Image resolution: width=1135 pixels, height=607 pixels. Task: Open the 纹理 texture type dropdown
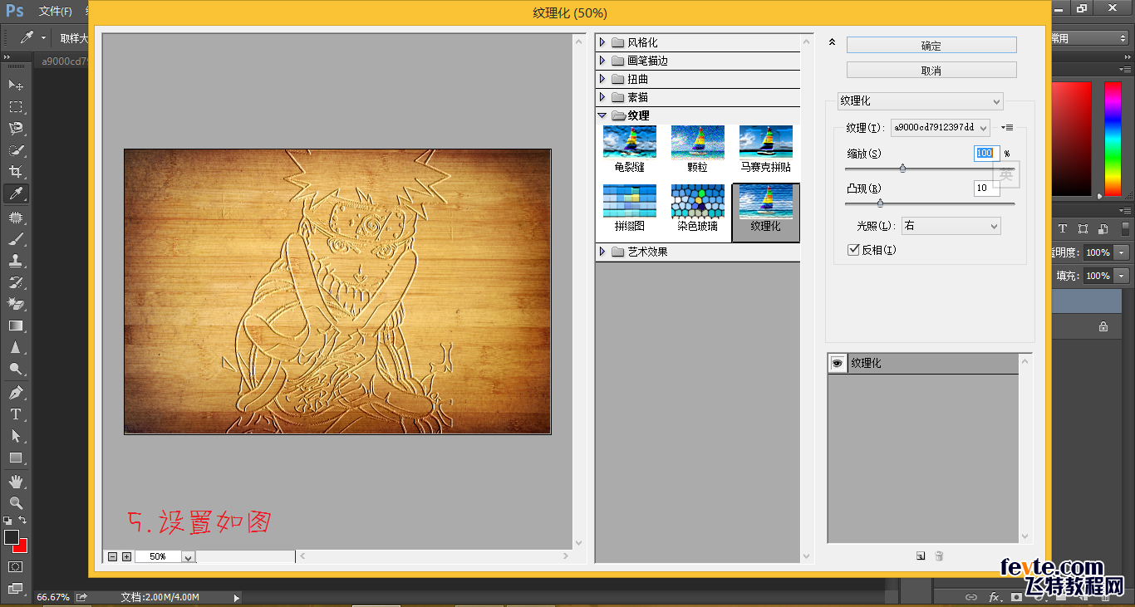pyautogui.click(x=940, y=127)
